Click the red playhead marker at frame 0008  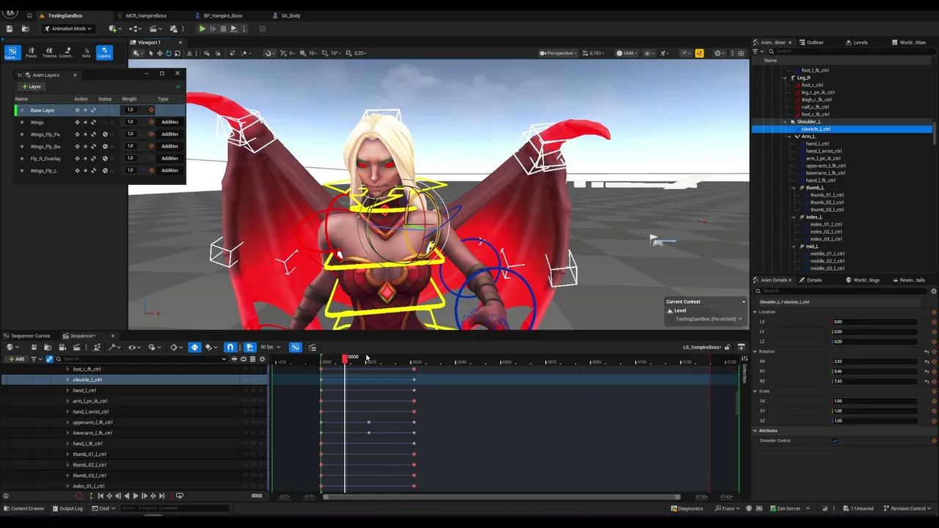(x=345, y=358)
